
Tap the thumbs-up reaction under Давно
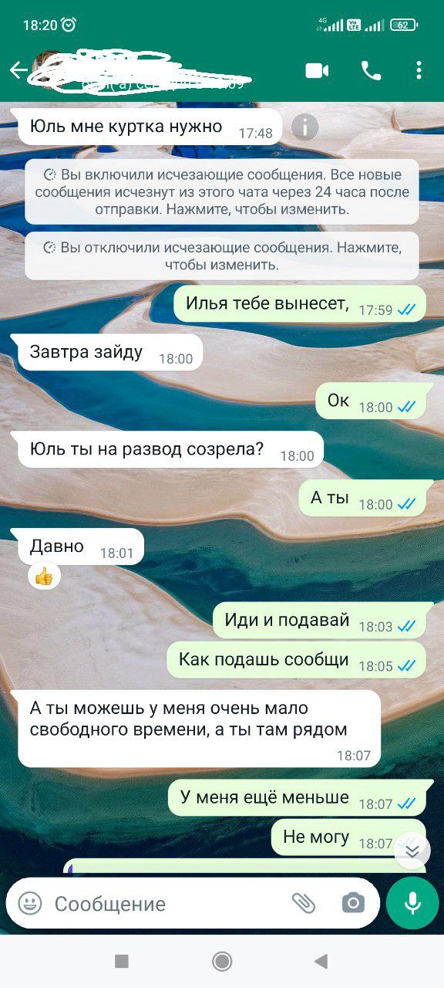click(43, 576)
